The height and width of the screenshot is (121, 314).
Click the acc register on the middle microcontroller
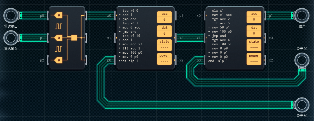pos(164,17)
